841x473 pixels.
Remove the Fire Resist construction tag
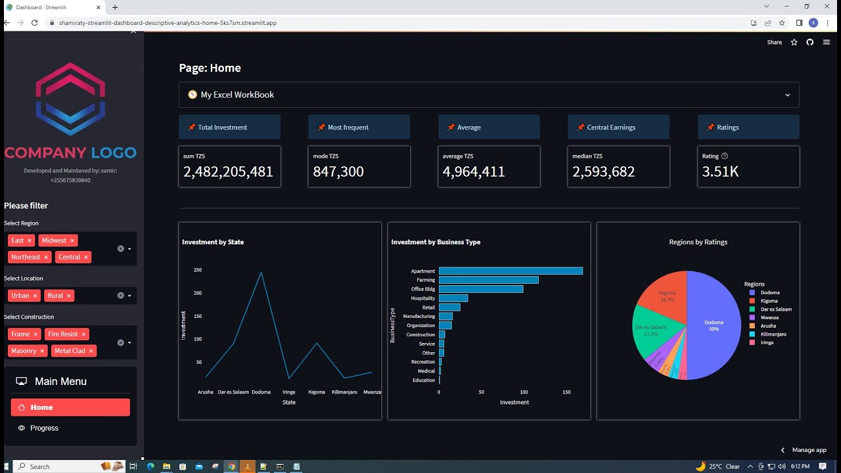pos(83,334)
